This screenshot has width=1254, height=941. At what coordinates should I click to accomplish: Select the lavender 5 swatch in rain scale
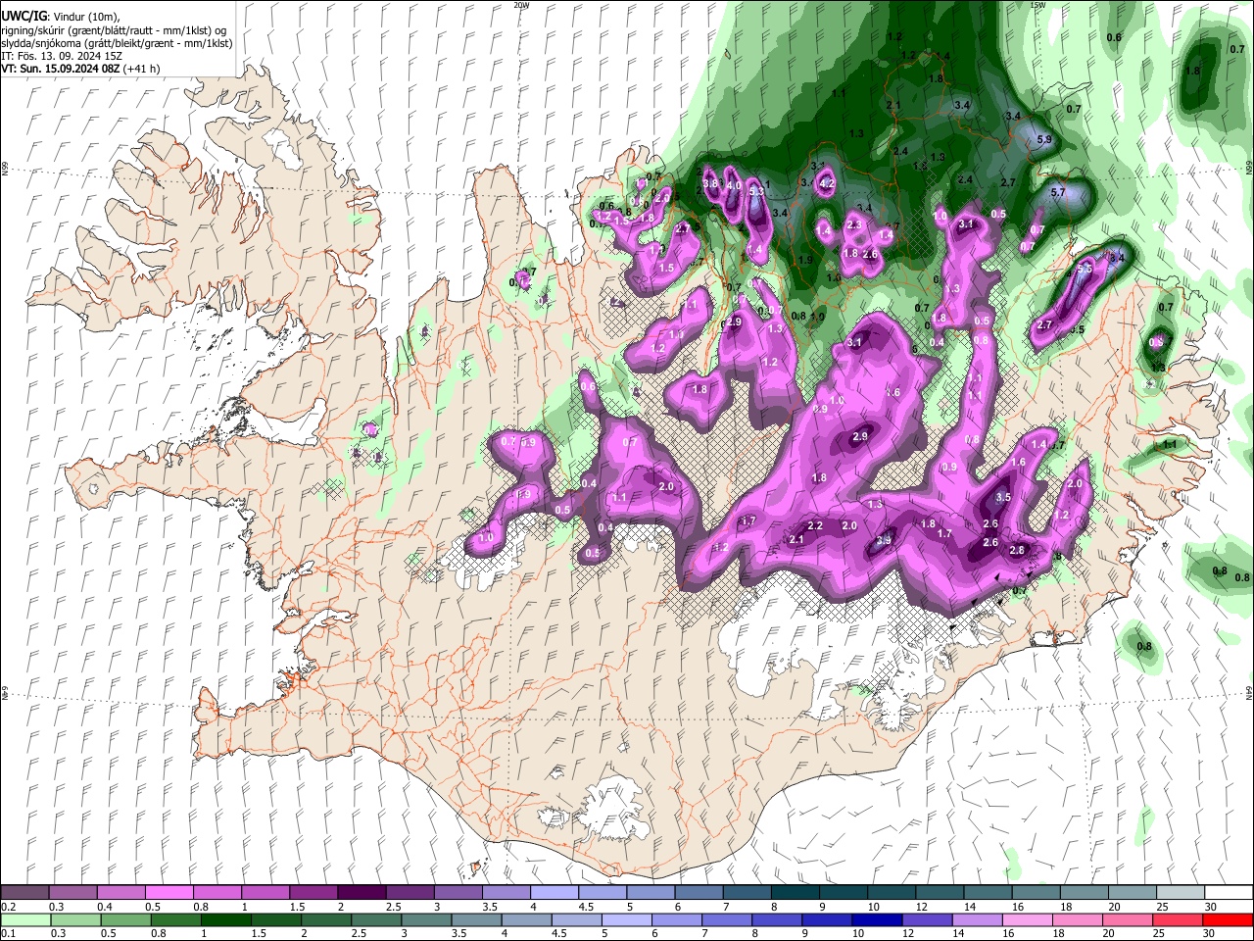pos(627,919)
